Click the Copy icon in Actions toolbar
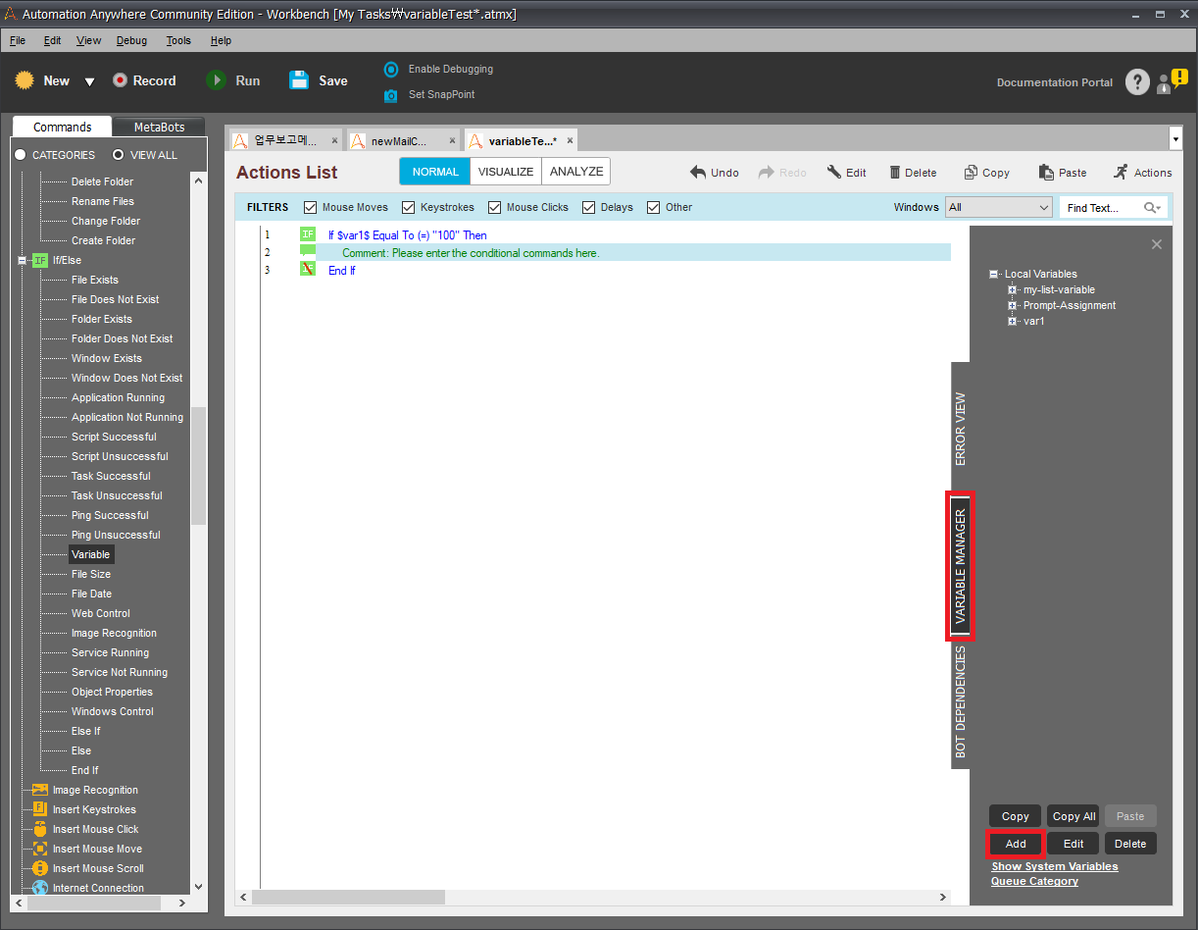 point(971,173)
